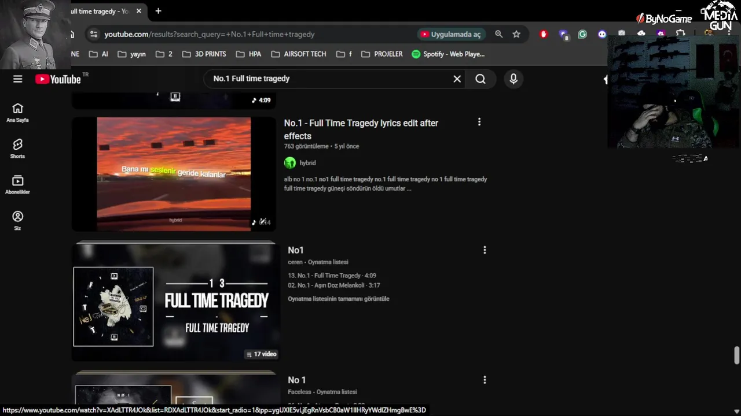Viewport: 741px width, 416px height.
Task: Open the bookmarks folder named f
Action: (343, 54)
